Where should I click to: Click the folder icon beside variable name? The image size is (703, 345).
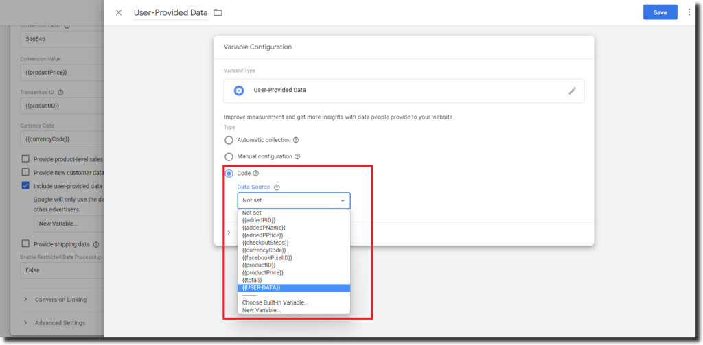point(218,12)
